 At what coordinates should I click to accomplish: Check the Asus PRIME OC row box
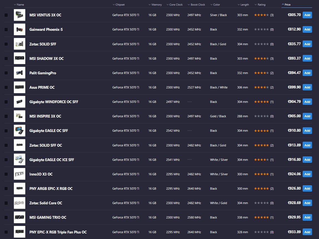[x=6, y=87]
